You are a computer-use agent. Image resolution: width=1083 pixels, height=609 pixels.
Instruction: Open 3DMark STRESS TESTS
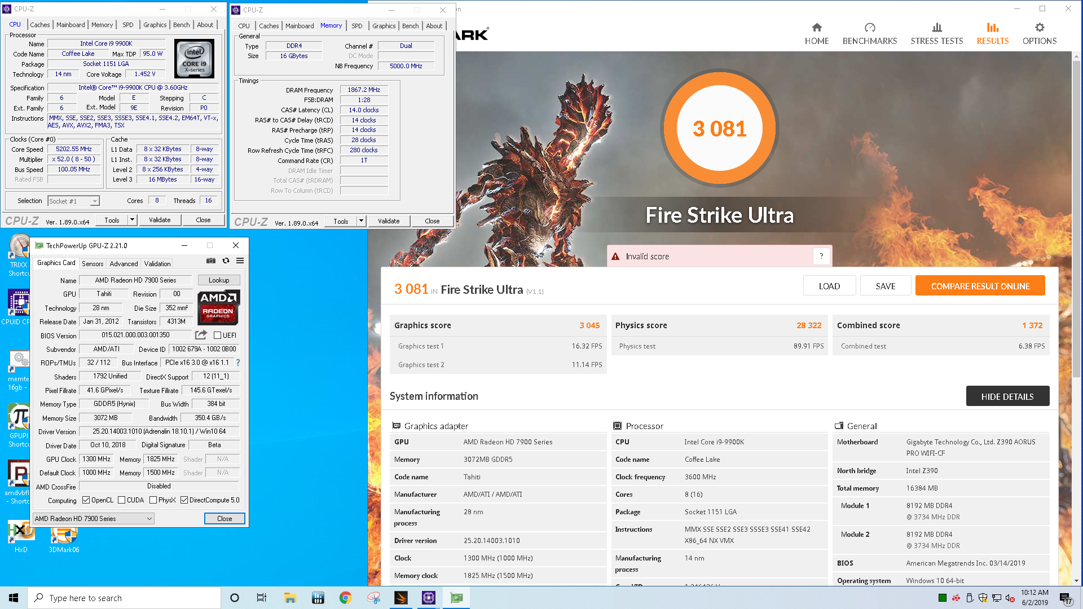(936, 34)
